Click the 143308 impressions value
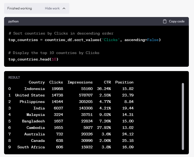 pos(86,108)
